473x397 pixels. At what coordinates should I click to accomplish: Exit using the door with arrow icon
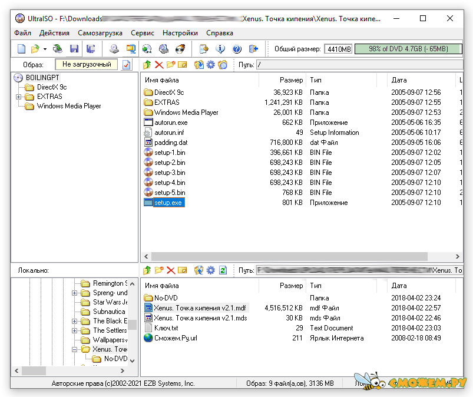click(254, 48)
